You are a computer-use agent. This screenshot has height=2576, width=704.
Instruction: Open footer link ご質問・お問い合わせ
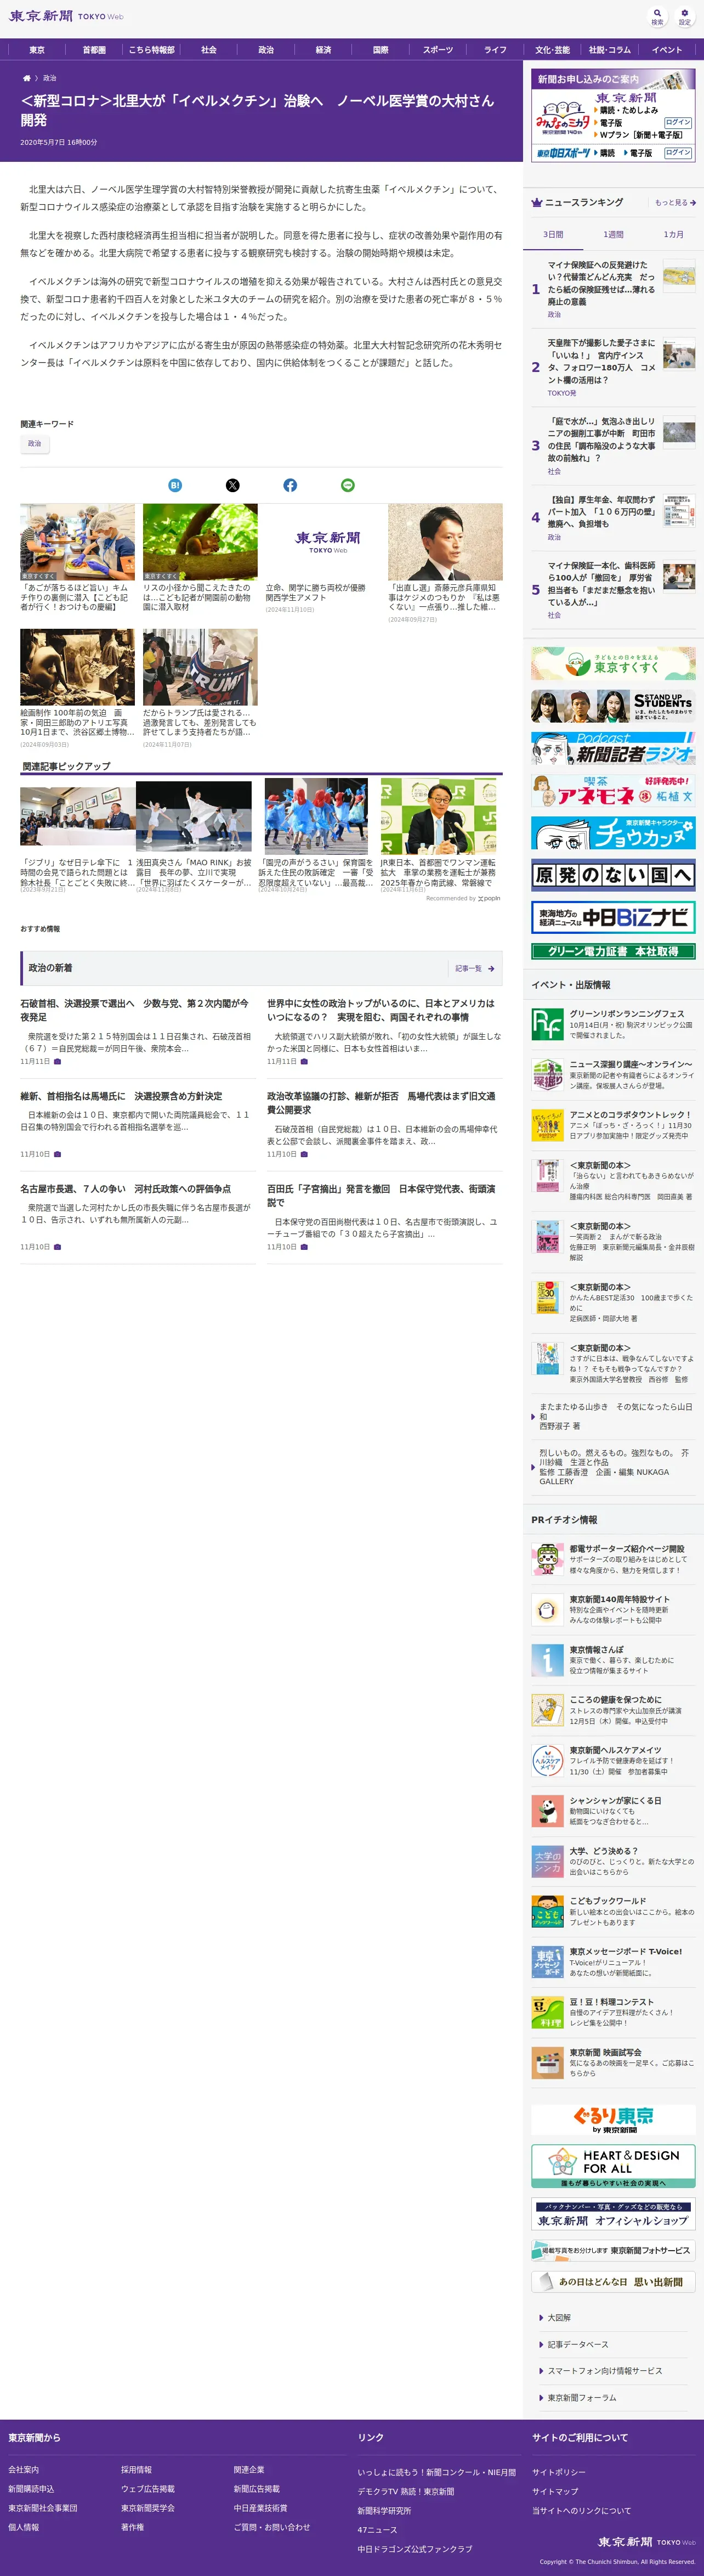click(272, 2526)
